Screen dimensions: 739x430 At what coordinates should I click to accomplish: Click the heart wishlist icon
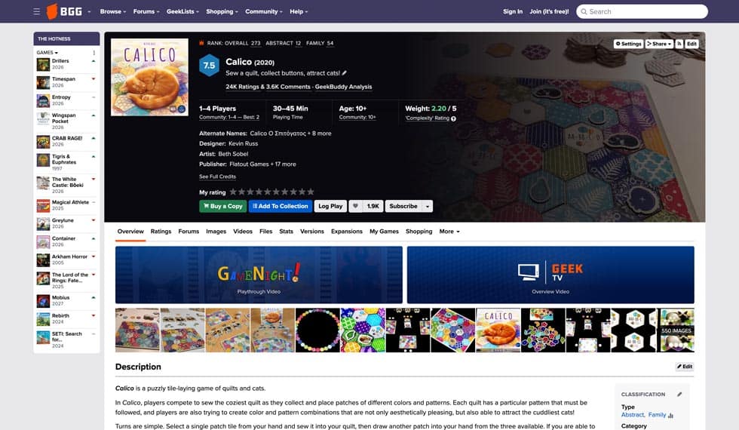pos(356,206)
